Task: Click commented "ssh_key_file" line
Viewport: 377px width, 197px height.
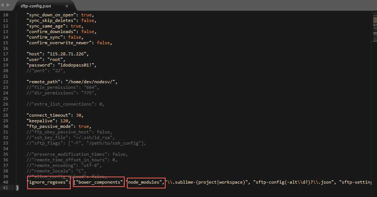Action: [71, 138]
